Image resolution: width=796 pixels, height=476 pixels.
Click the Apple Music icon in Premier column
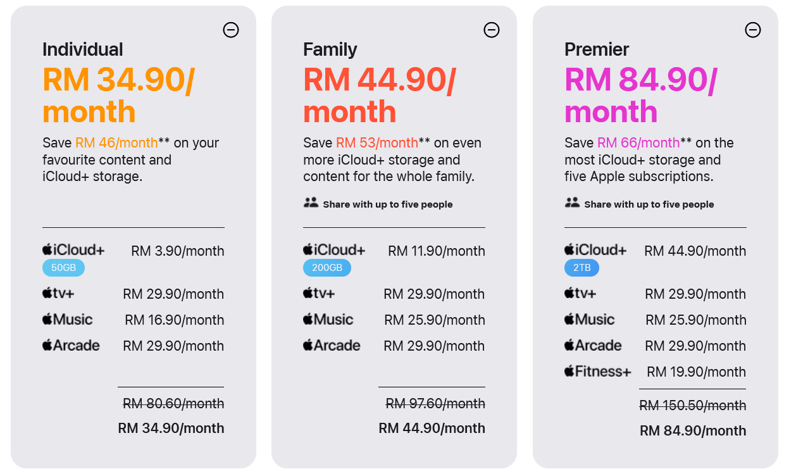570,319
